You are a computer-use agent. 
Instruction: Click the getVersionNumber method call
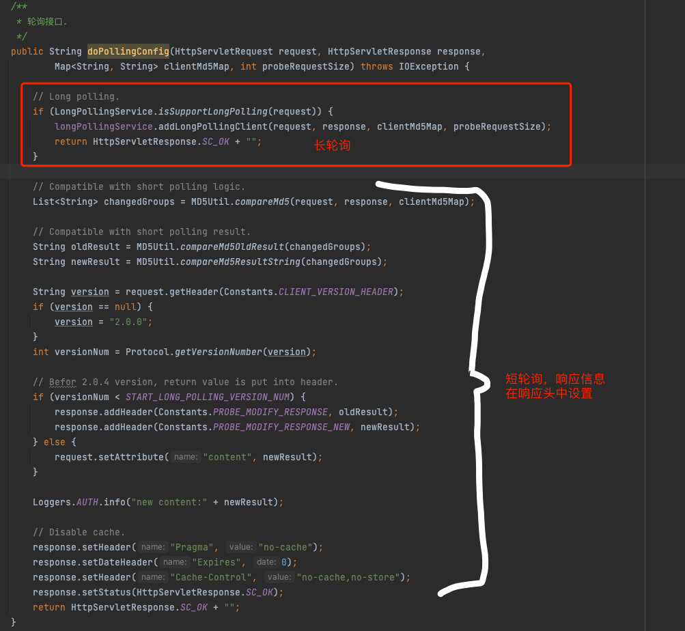(x=219, y=352)
